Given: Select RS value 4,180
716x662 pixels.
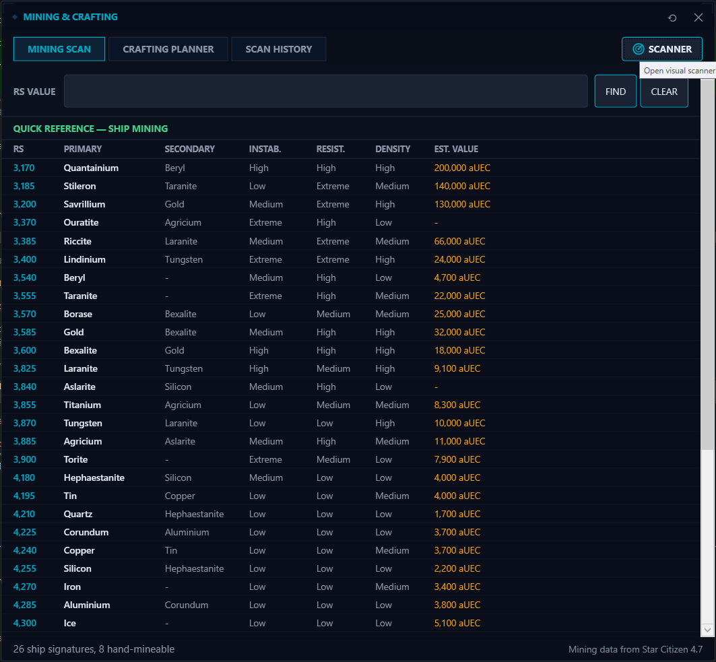Looking at the screenshot, I should click(x=24, y=477).
